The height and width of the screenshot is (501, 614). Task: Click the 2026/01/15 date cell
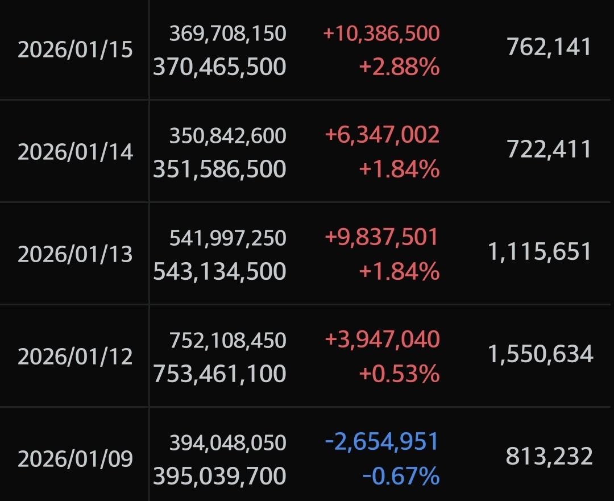pos(75,50)
